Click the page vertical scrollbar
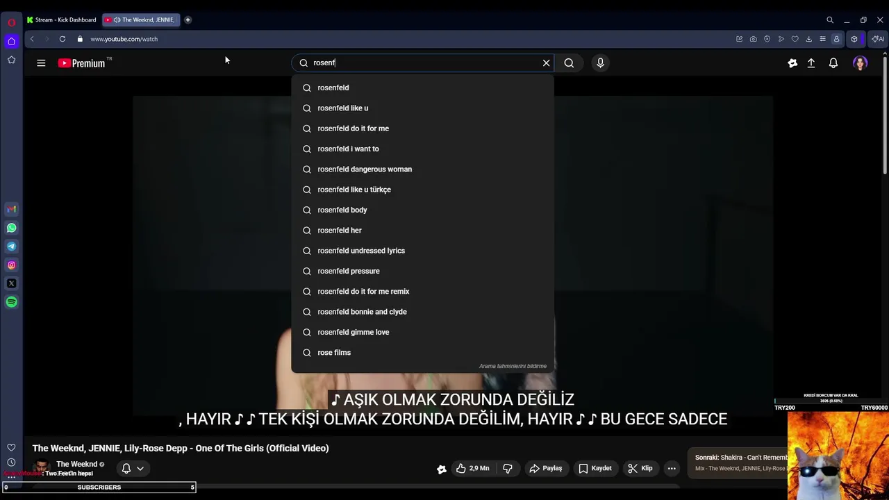The width and height of the screenshot is (889, 500). click(x=885, y=115)
